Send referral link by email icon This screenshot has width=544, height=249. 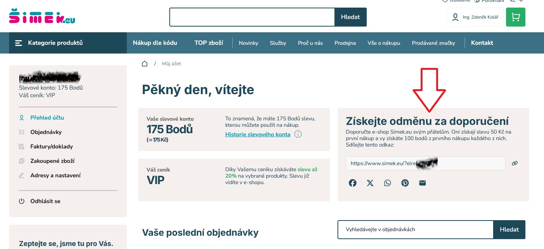[423, 183]
